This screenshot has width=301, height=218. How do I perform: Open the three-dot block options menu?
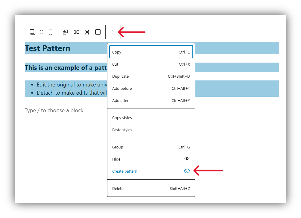[x=113, y=32]
